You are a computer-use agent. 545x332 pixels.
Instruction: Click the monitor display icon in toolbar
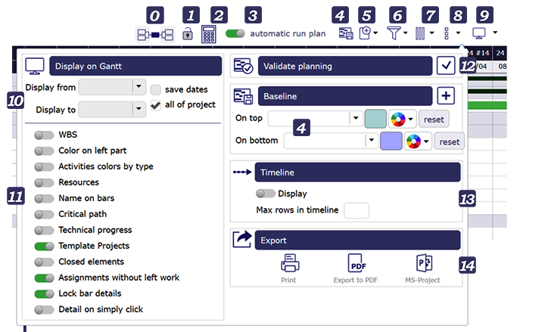479,33
